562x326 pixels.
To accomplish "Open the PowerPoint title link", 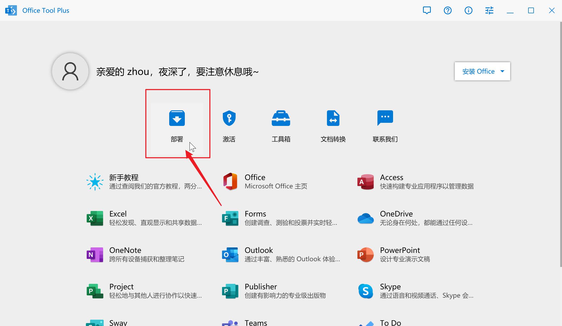I will coord(400,250).
